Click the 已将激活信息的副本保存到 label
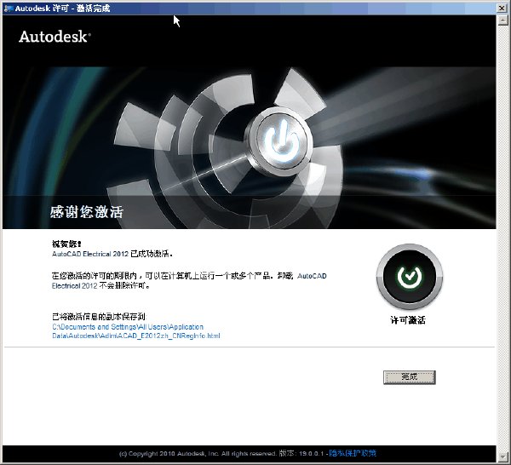The height and width of the screenshot is (465, 511). pos(99,317)
